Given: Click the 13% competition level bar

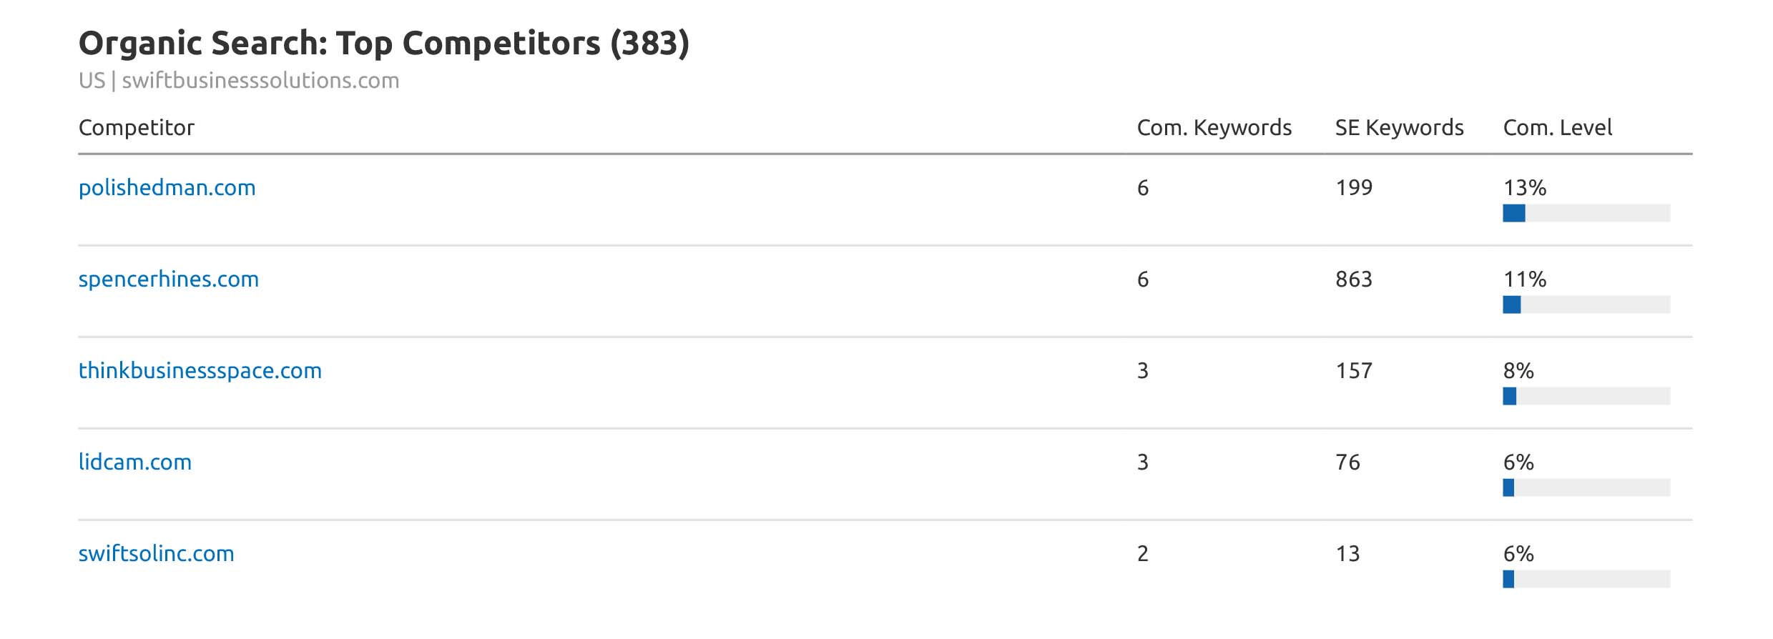Looking at the screenshot, I should (x=1586, y=213).
